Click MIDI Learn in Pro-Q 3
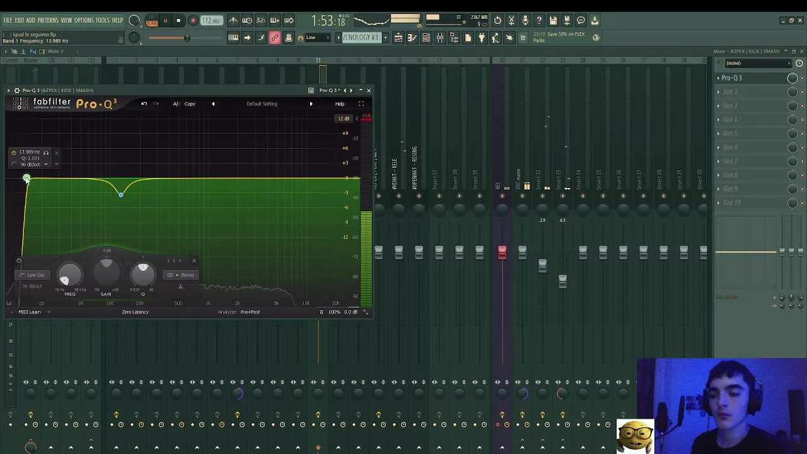Viewport: 807px width, 454px height. (x=30, y=312)
